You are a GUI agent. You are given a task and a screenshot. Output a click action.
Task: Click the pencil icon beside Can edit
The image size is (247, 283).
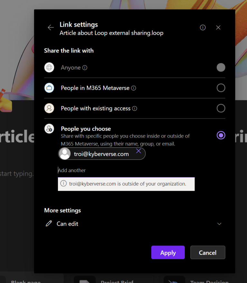tap(49, 223)
